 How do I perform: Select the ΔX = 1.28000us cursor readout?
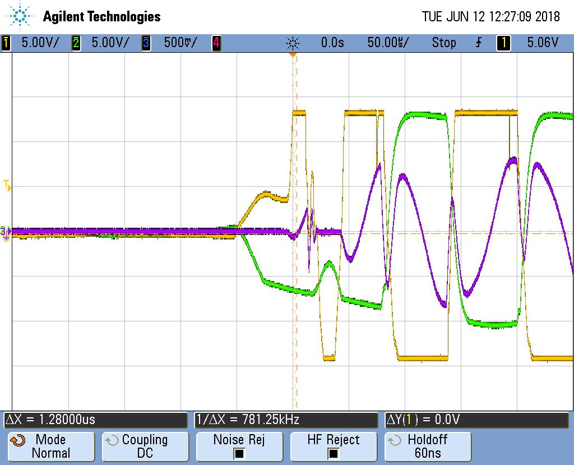point(95,420)
